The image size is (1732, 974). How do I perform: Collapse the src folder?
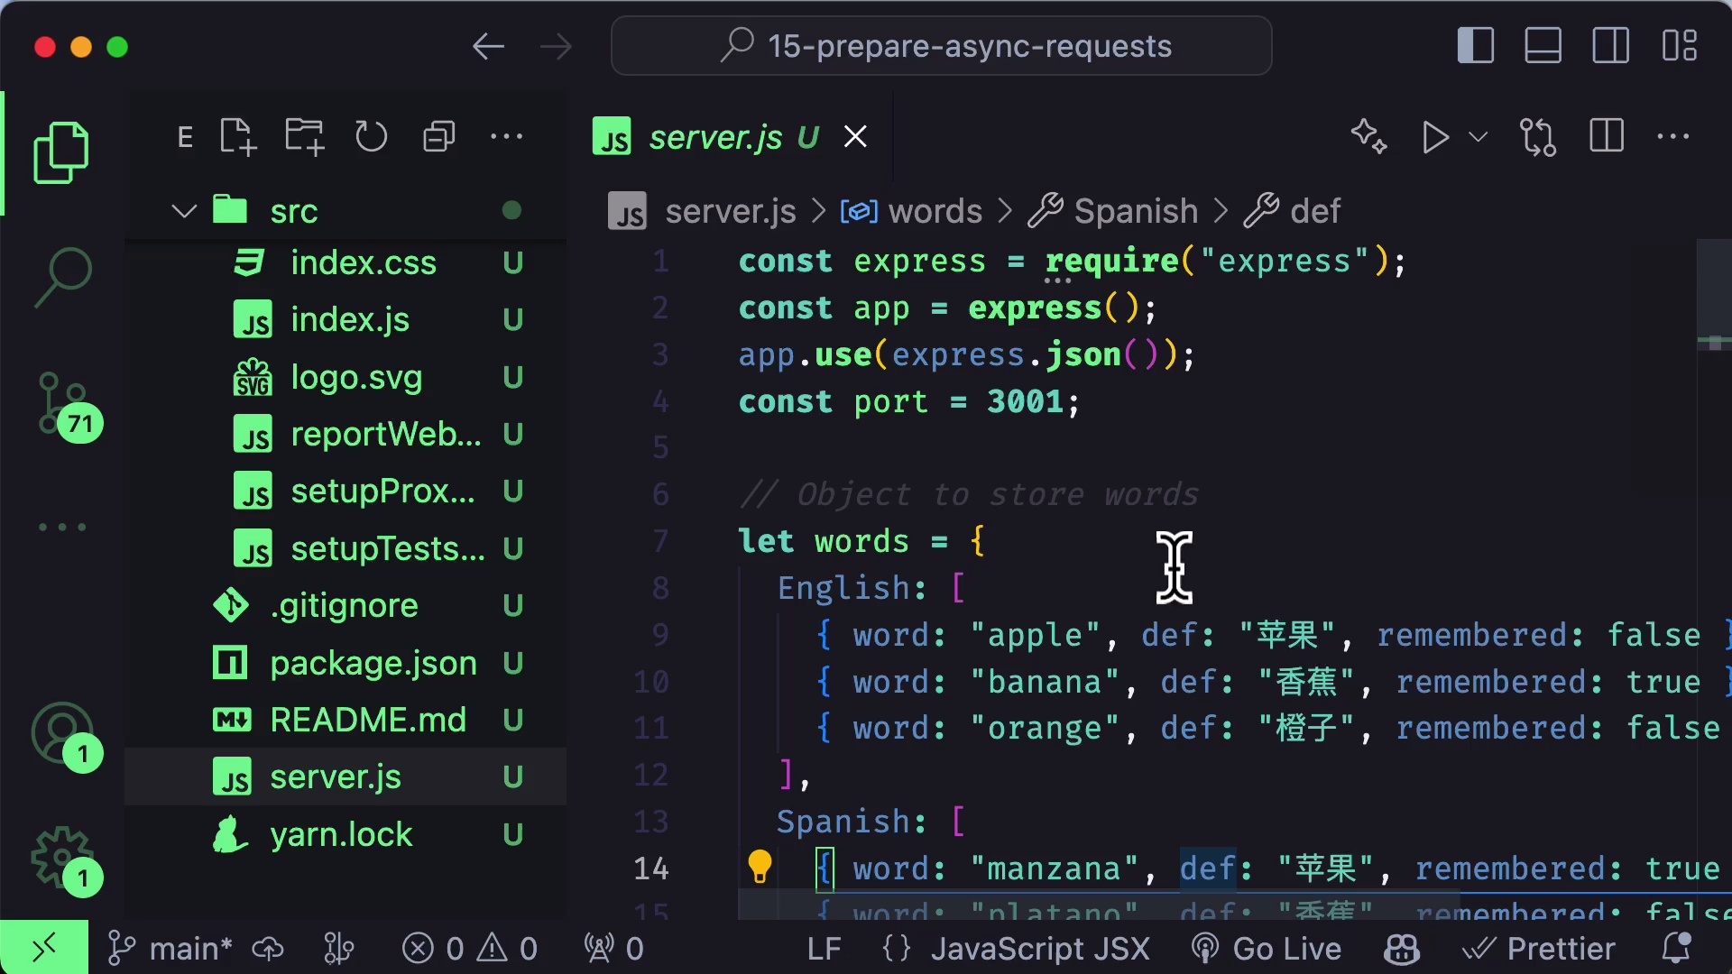tap(345, 211)
